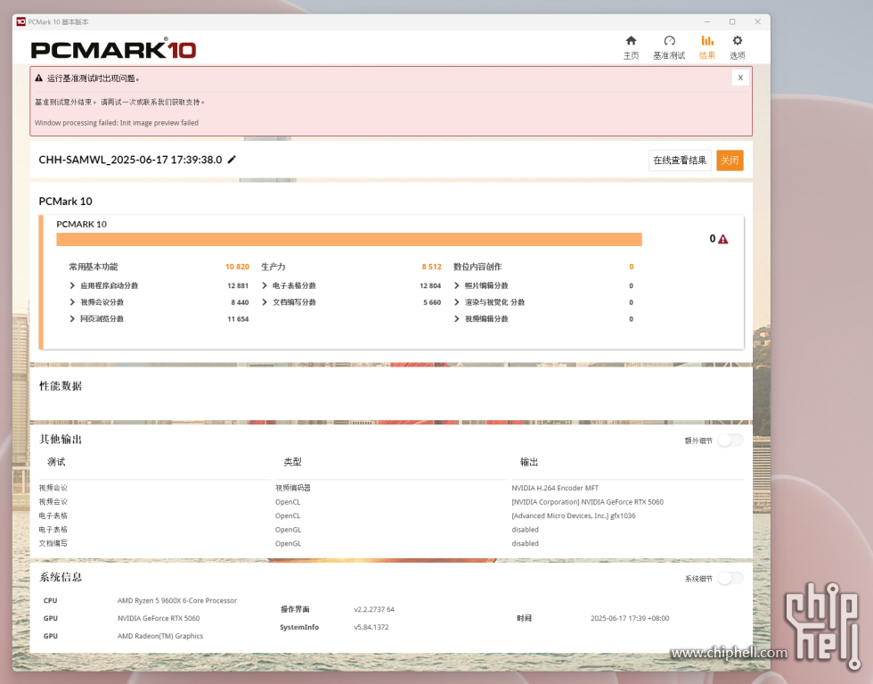Maximize the PCMark 10 window

tap(732, 21)
